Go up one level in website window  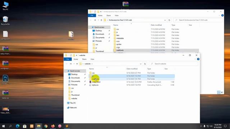[x=77, y=64]
